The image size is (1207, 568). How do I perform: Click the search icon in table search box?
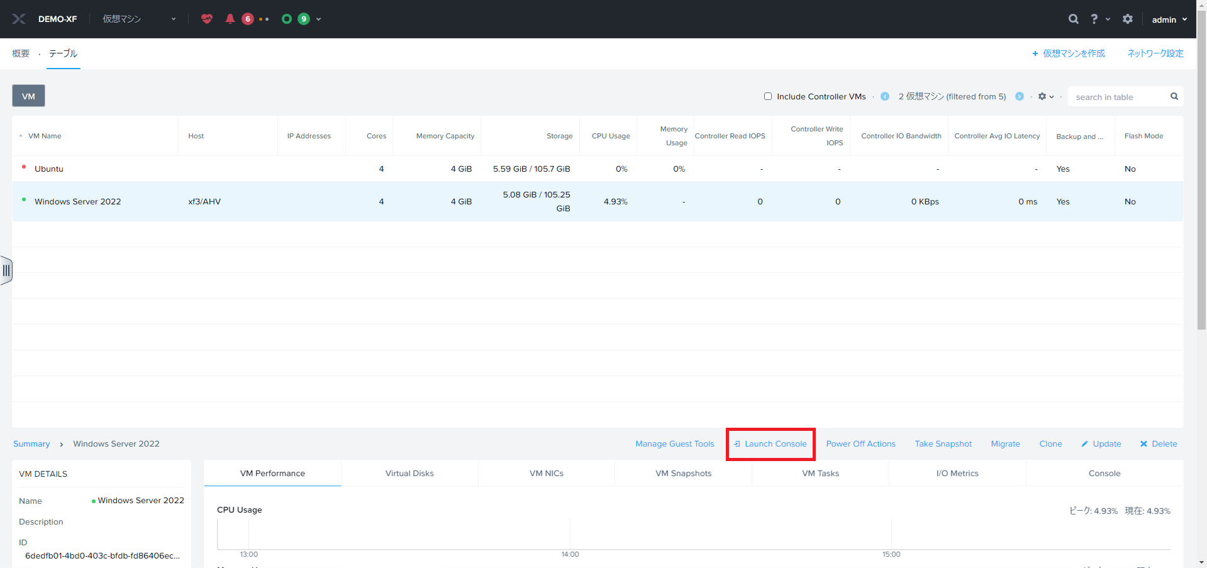[x=1174, y=96]
